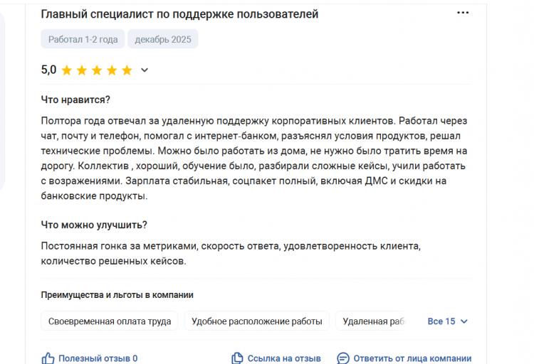The width and height of the screenshot is (534, 364).
Task: Expand all 15 benefits with "Все 15"
Action: point(441,321)
